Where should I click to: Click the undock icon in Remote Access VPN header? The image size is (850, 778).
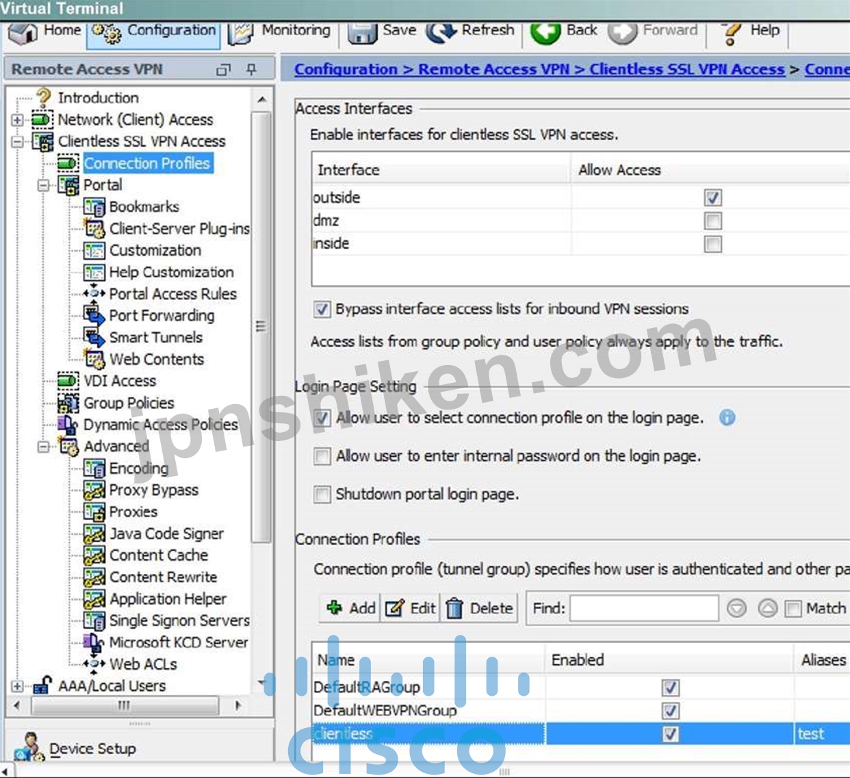[x=224, y=69]
